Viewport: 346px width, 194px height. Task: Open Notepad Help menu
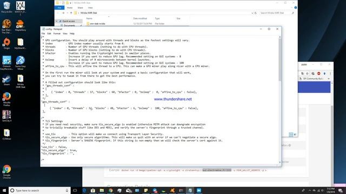72,33
